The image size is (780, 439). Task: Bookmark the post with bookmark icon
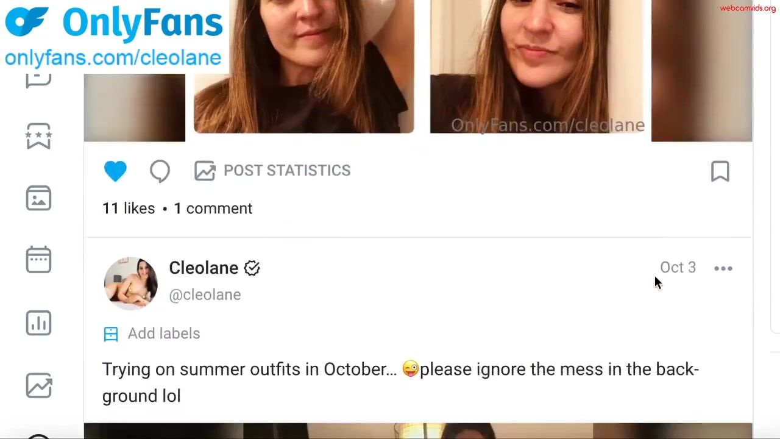[x=720, y=171]
